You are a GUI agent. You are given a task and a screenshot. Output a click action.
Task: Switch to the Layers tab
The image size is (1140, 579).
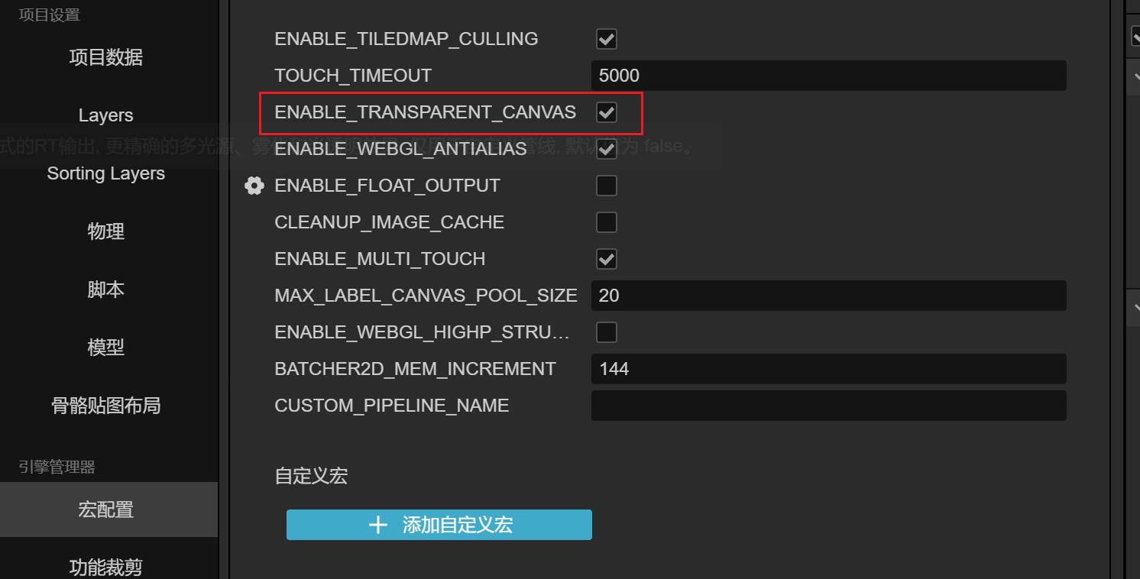[106, 115]
